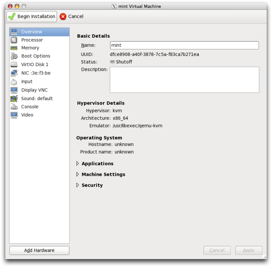Begin Installation button in toolbar
Viewport: 272px width, 267px height.
click(32, 17)
